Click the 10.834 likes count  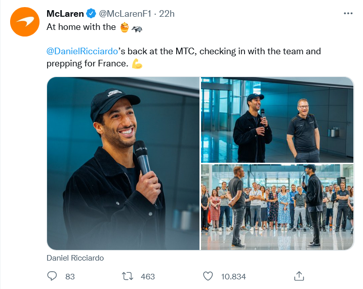[x=233, y=276]
